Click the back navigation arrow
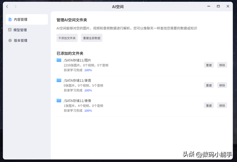237x162 pixels. [x=7, y=7]
